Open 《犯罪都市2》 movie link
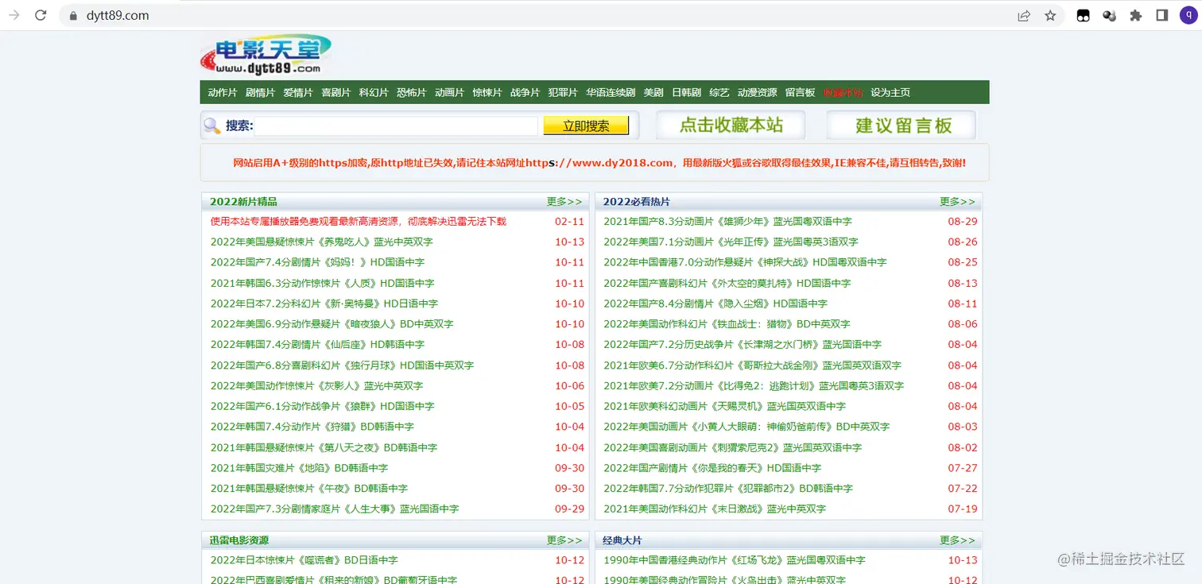1202x584 pixels. (x=728, y=488)
